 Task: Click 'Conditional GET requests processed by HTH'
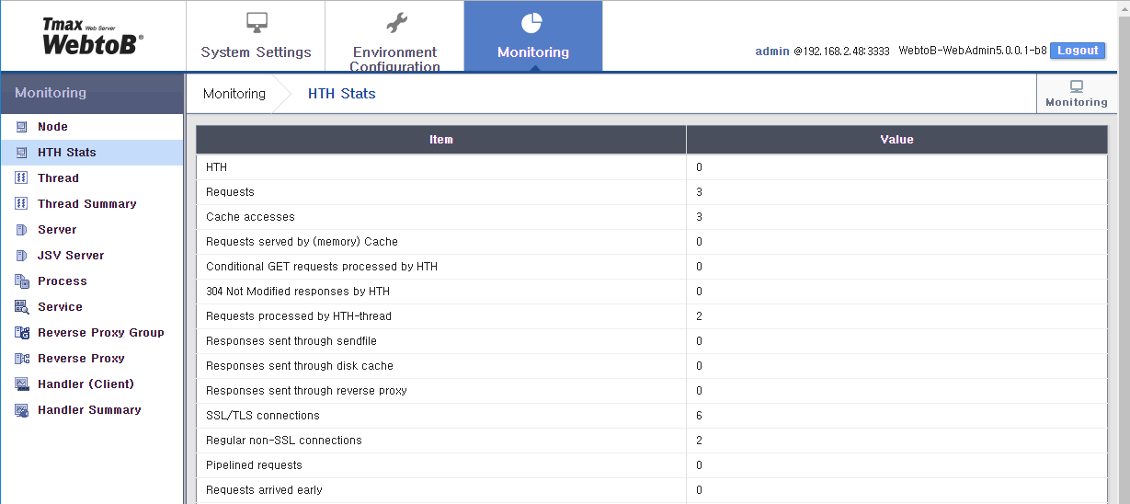pos(322,267)
